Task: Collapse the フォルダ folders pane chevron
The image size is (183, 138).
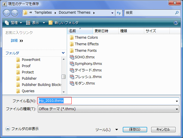Action: [63, 53]
